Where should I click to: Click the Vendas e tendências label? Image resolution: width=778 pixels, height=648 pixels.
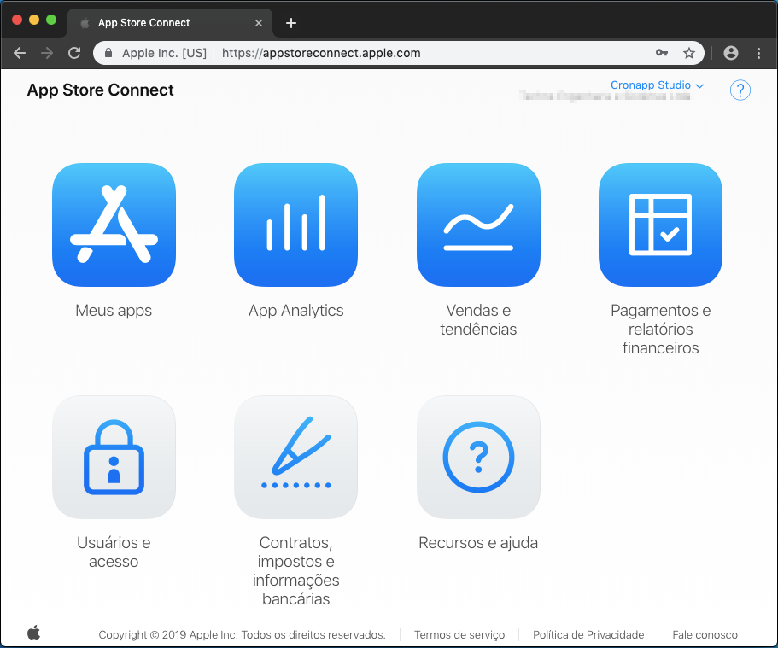point(478,319)
